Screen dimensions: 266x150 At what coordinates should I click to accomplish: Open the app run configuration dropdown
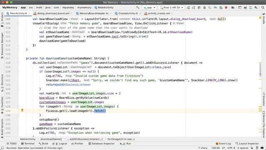[149, 7]
